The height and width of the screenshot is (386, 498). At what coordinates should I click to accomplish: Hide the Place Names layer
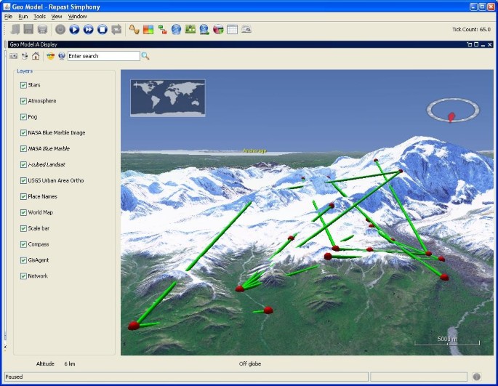click(x=24, y=196)
